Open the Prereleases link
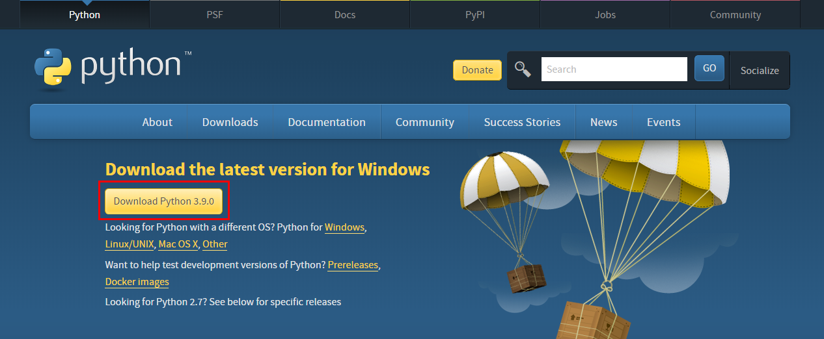 click(353, 265)
